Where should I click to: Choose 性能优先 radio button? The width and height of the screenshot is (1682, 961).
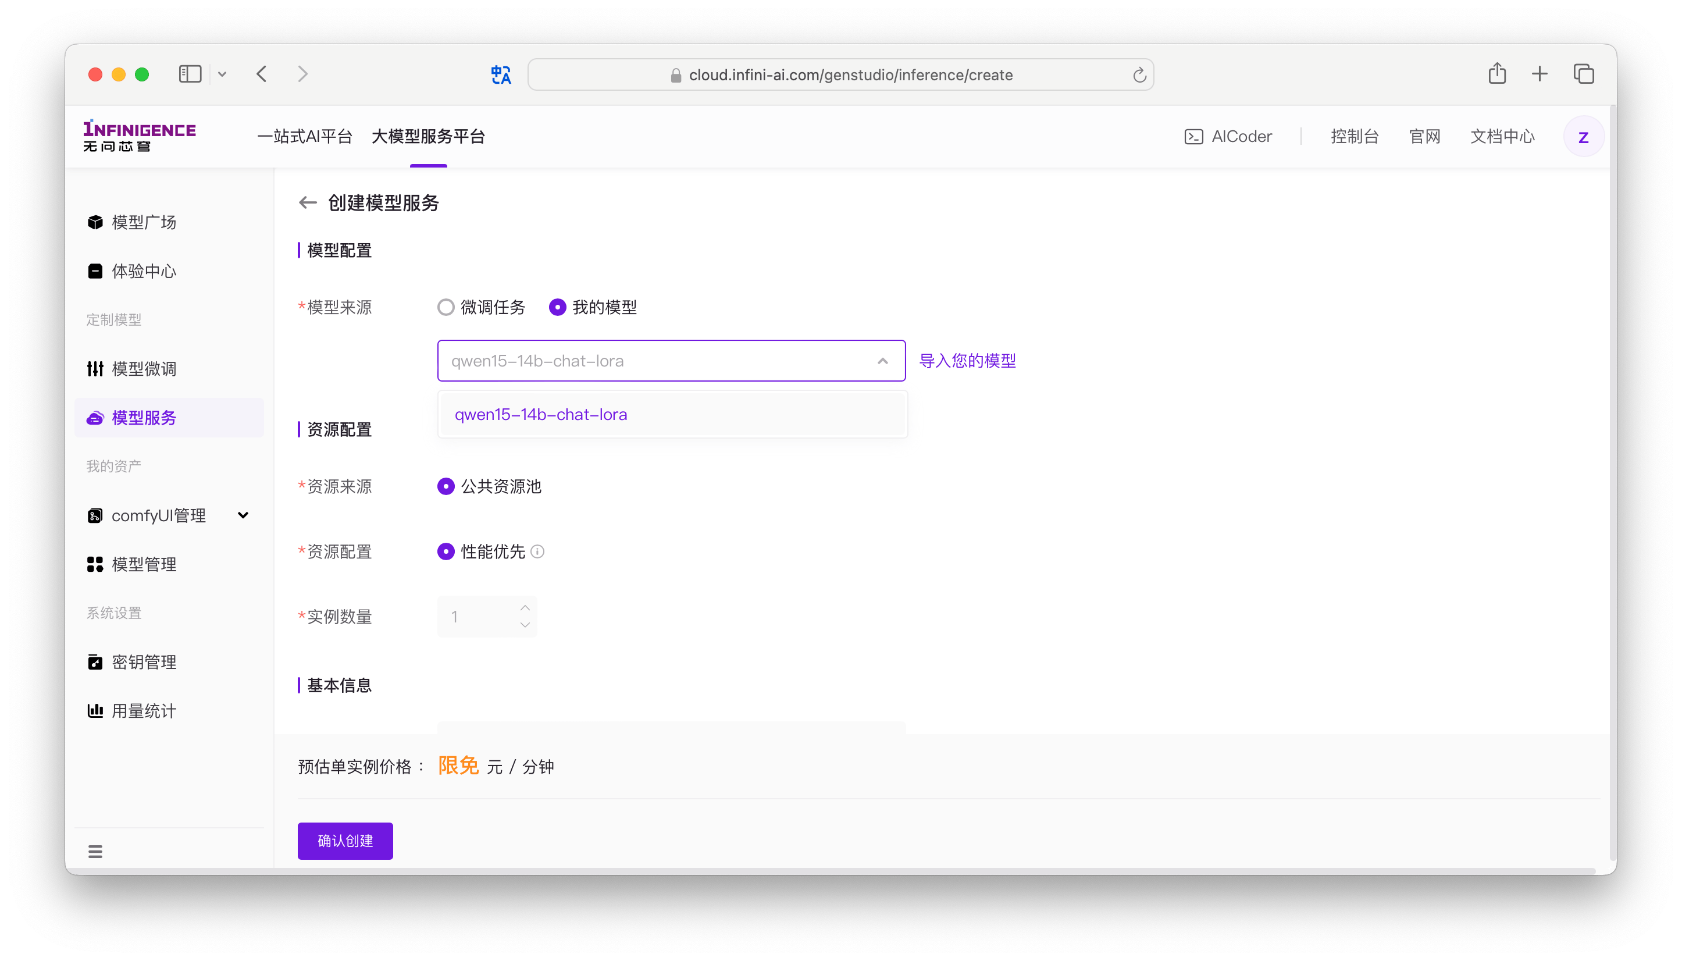(446, 552)
